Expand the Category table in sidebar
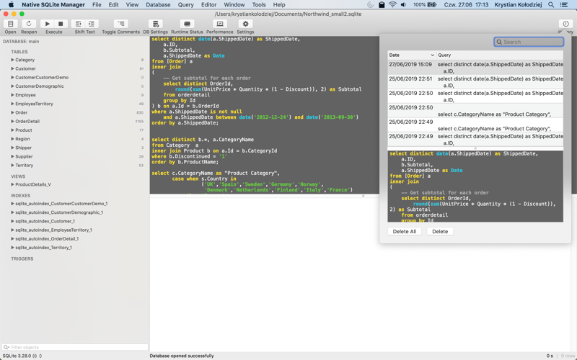 pos(12,60)
